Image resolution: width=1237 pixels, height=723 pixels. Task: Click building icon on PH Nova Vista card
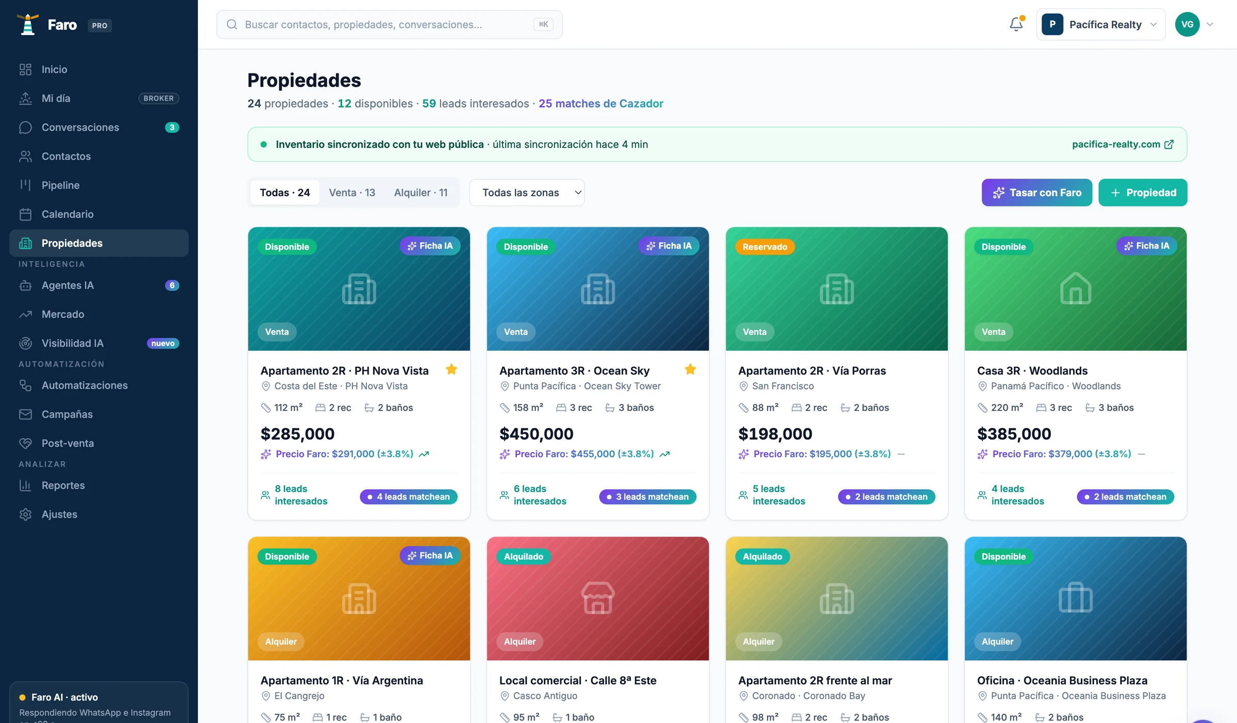(x=359, y=289)
